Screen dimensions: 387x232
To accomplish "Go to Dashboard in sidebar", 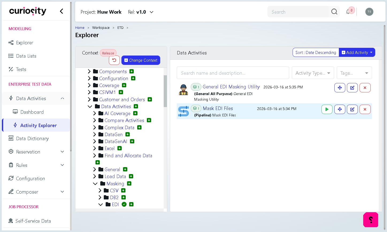I will click(x=32, y=112).
